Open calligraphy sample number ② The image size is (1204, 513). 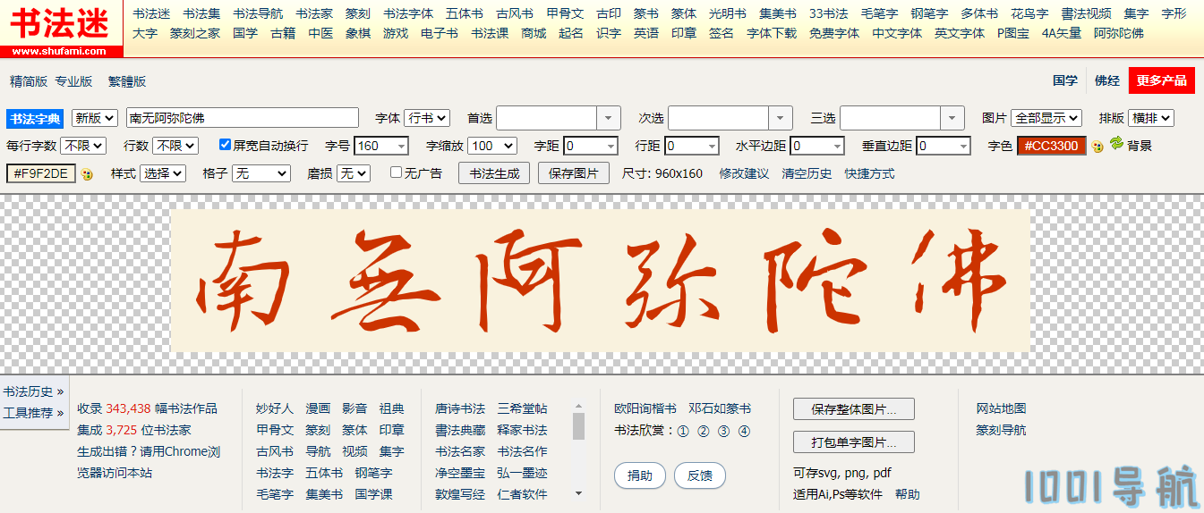point(703,431)
